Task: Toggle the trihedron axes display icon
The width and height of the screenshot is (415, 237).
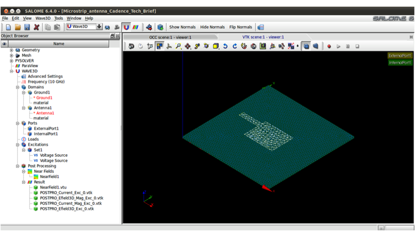Action: click(x=169, y=46)
